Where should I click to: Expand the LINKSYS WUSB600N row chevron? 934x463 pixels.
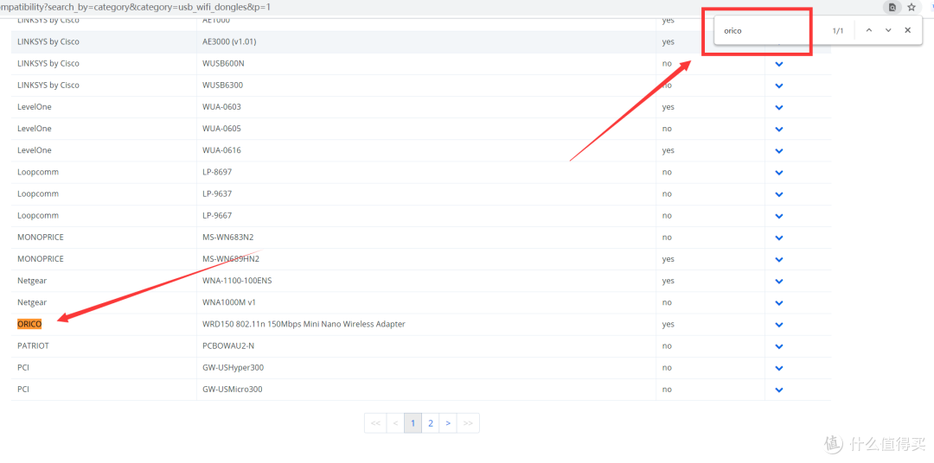tap(778, 64)
